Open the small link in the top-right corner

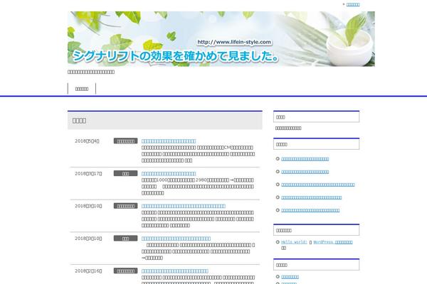coord(353,4)
